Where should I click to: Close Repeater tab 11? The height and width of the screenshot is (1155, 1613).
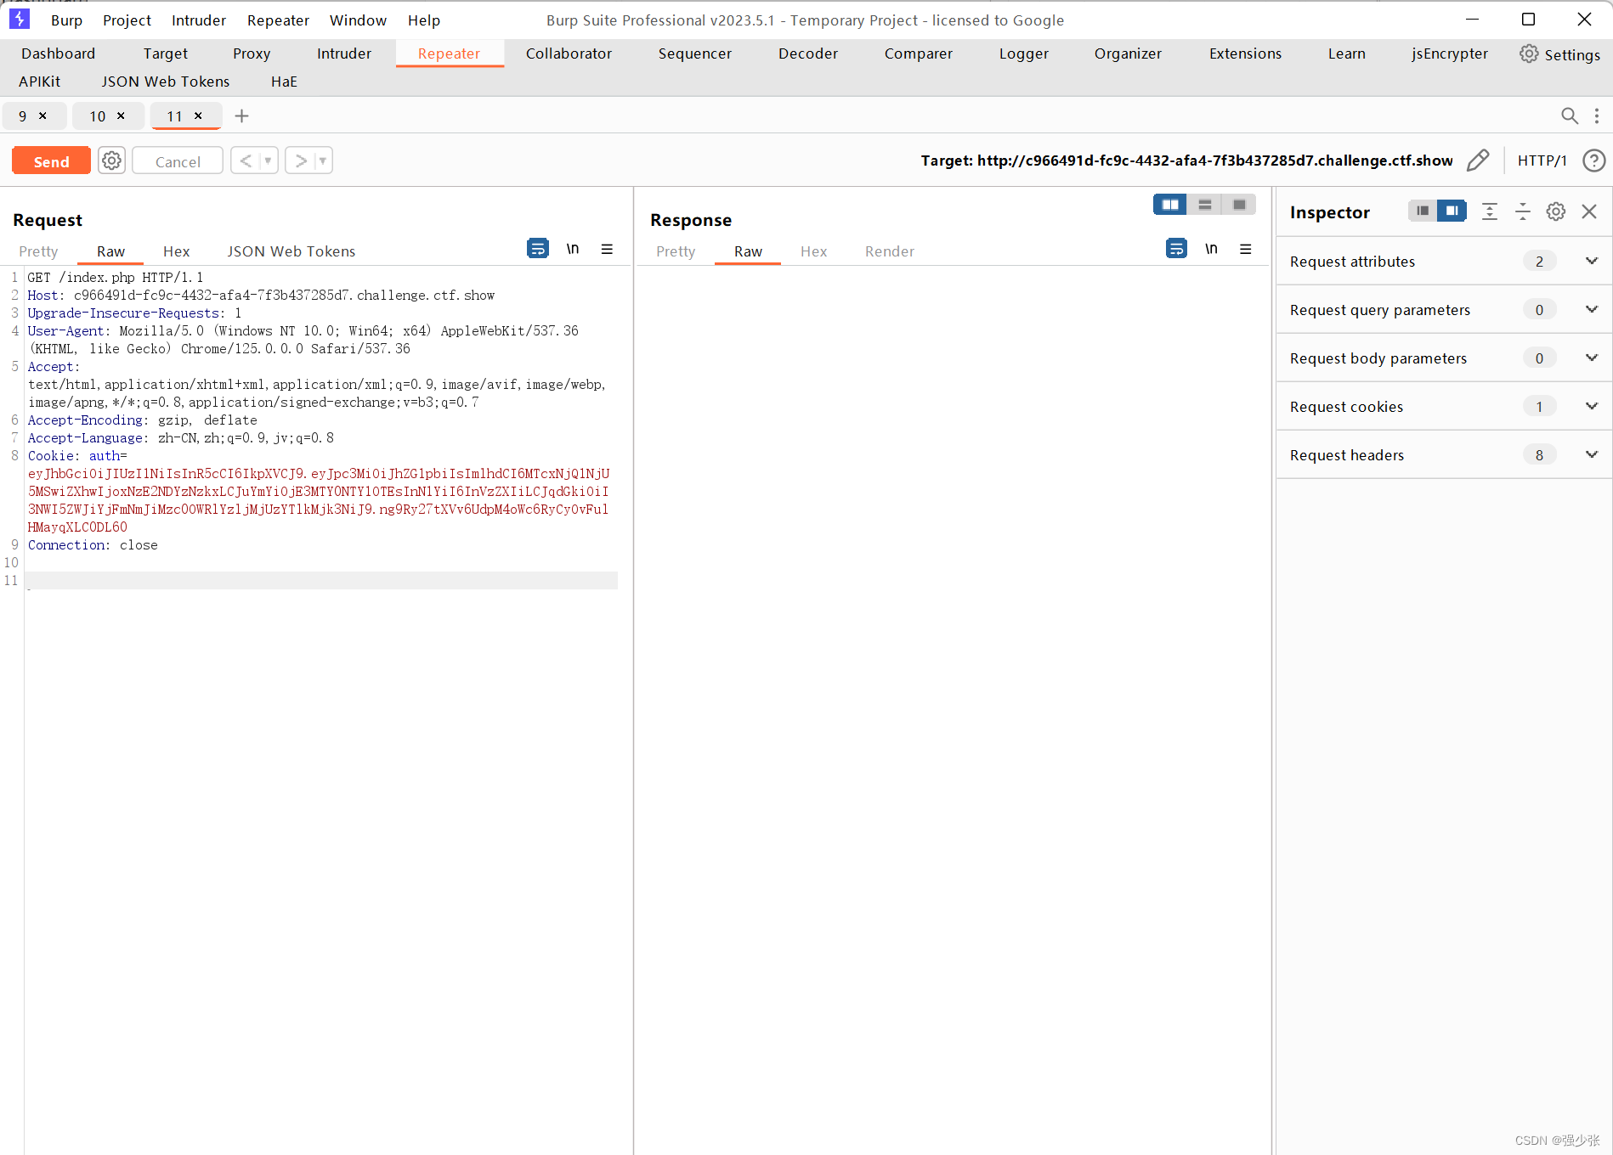[198, 115]
